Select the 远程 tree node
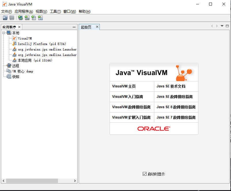 tap(16, 66)
